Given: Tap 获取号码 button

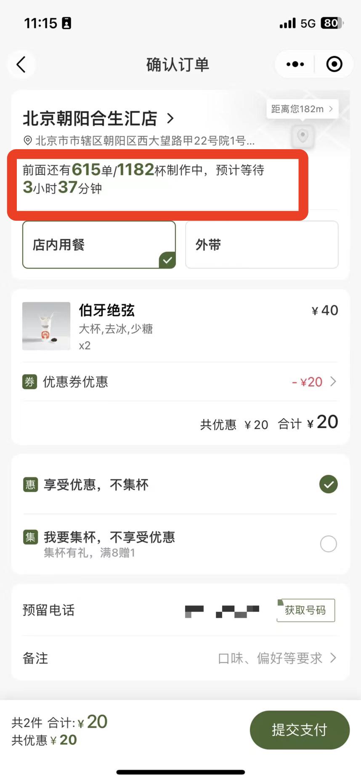Looking at the screenshot, I should (x=305, y=610).
